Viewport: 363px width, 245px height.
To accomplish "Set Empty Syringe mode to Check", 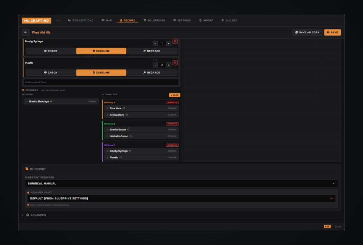I will pos(51,51).
